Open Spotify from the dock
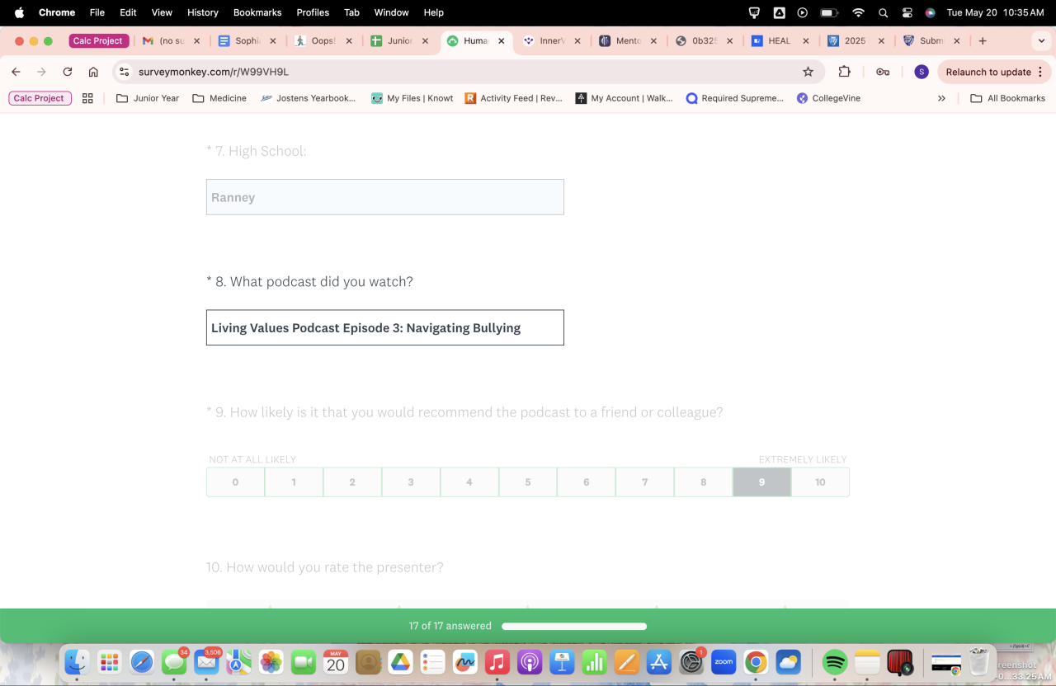This screenshot has width=1056, height=686. point(835,661)
